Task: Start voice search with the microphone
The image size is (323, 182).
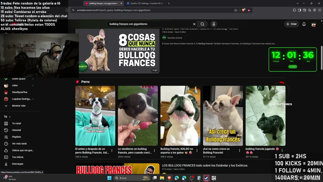Action: point(214,24)
